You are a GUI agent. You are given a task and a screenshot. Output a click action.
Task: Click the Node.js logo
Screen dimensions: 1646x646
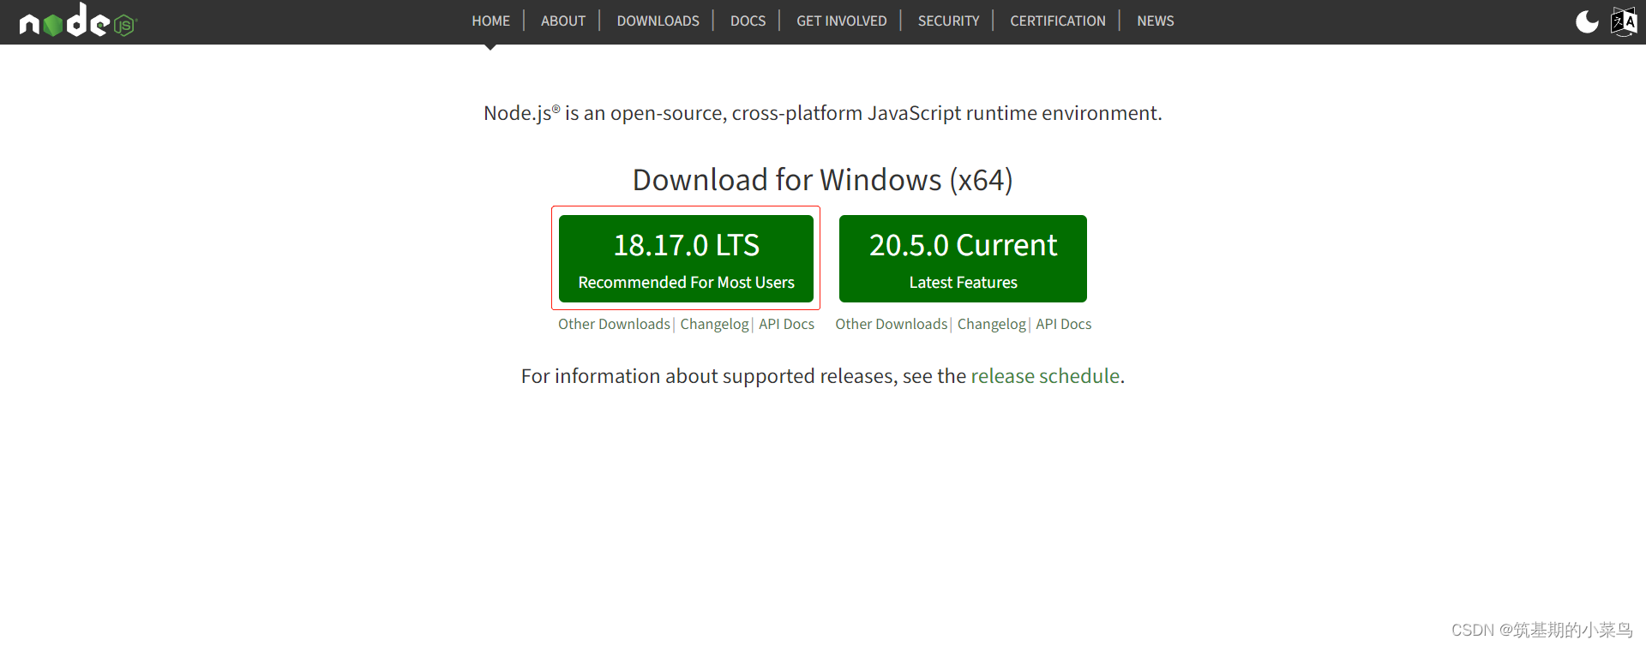click(78, 21)
